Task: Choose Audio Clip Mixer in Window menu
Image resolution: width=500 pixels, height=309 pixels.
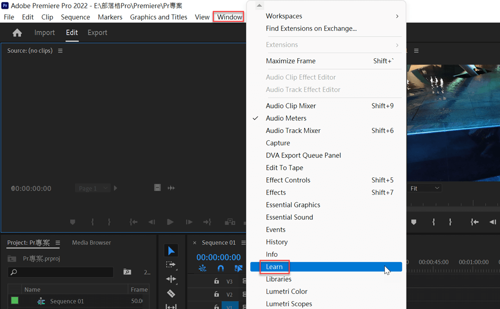Action: [x=326, y=106]
